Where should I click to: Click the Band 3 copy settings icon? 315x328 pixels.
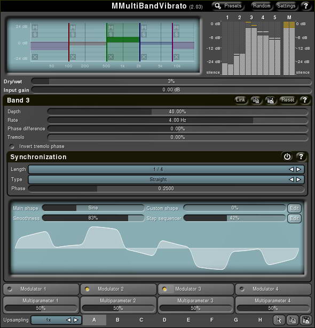pyautogui.click(x=256, y=100)
